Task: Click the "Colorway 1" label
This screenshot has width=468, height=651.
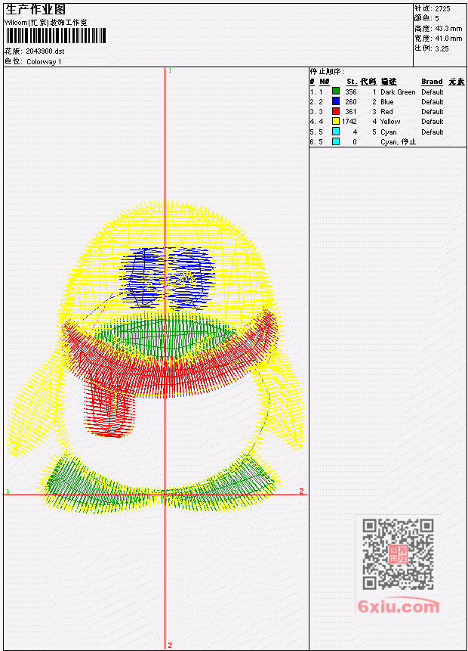Action: pyautogui.click(x=44, y=62)
